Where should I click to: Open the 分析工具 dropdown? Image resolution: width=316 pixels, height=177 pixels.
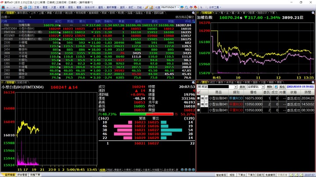(215, 7)
